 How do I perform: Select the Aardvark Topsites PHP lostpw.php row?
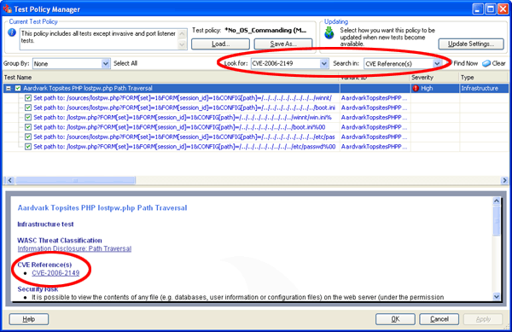click(256, 88)
